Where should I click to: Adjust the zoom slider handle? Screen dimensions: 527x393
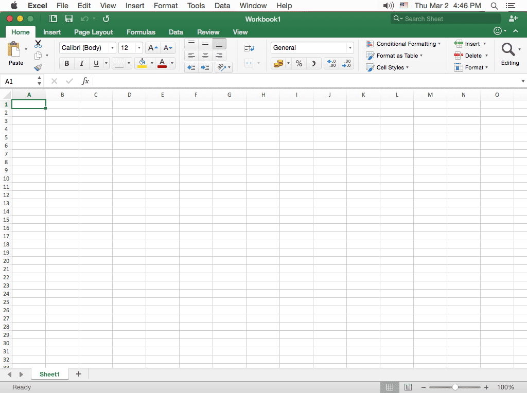pos(455,387)
